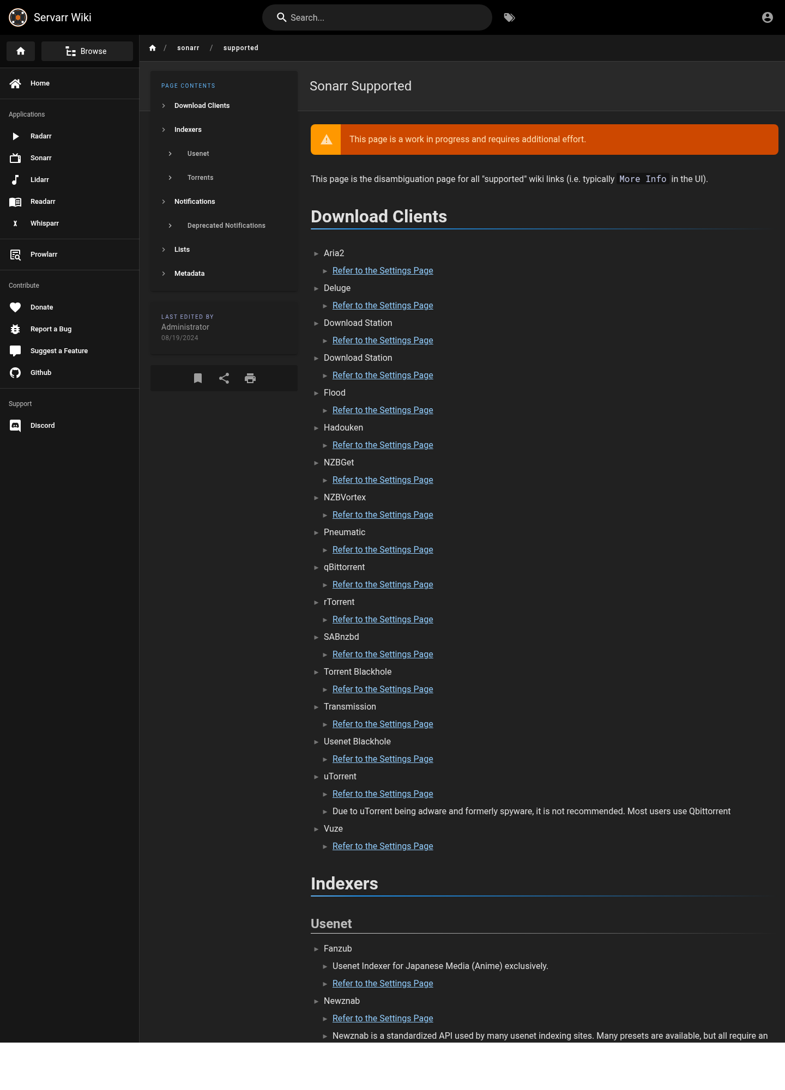
Task: Open the user account icon
Action: tap(768, 17)
